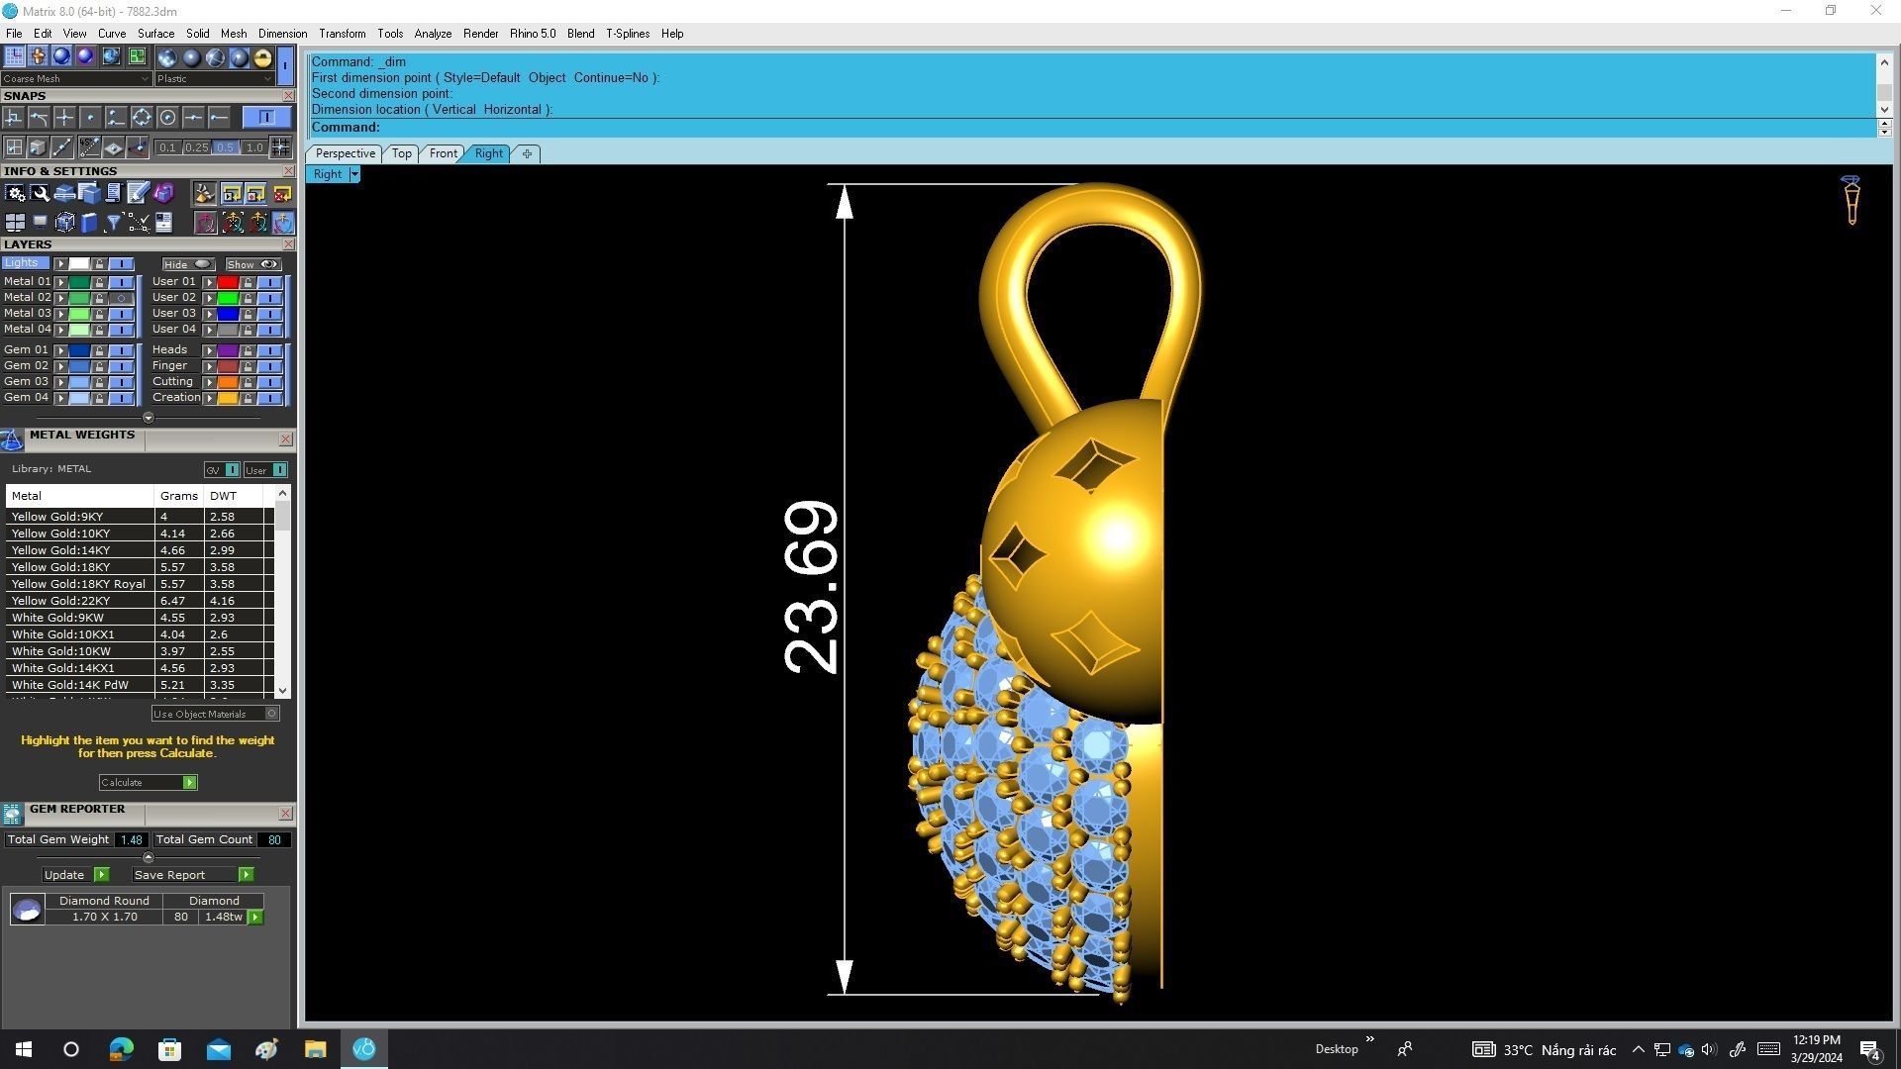Click the four-pane viewport layout icon
Viewport: 1901px width, 1069px height.
tap(15, 222)
